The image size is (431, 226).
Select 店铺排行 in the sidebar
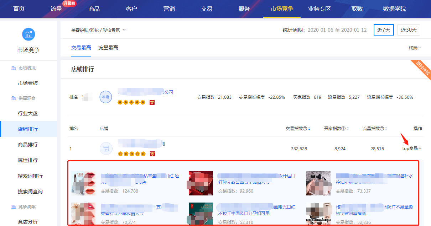pyautogui.click(x=28, y=129)
